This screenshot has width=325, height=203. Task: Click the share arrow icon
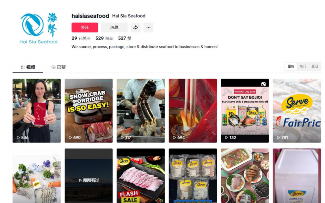point(136,28)
